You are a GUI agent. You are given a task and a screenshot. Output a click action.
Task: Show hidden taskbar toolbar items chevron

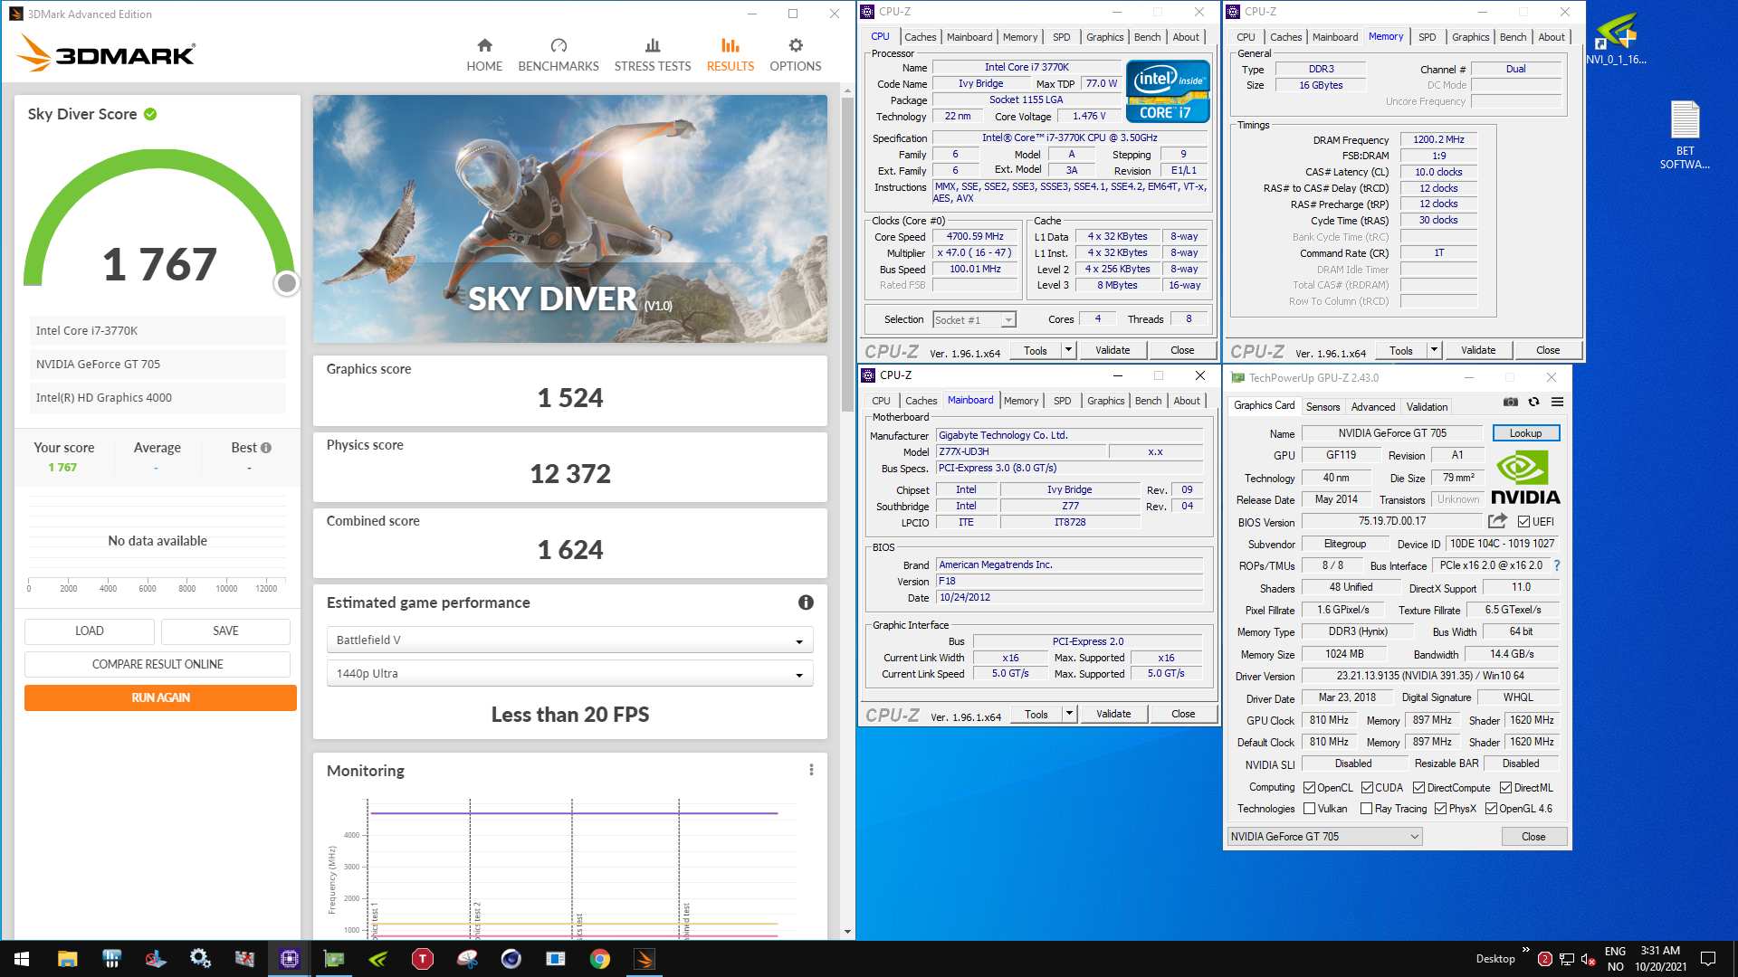pyautogui.click(x=1525, y=950)
